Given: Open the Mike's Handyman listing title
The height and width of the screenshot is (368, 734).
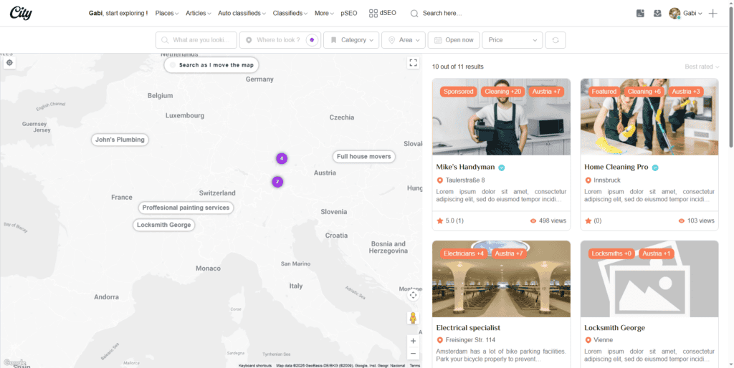Looking at the screenshot, I should [465, 167].
